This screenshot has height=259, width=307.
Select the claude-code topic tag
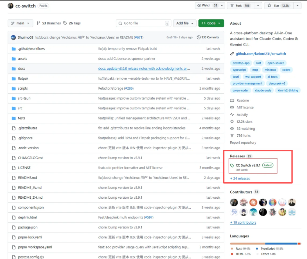point(263,91)
